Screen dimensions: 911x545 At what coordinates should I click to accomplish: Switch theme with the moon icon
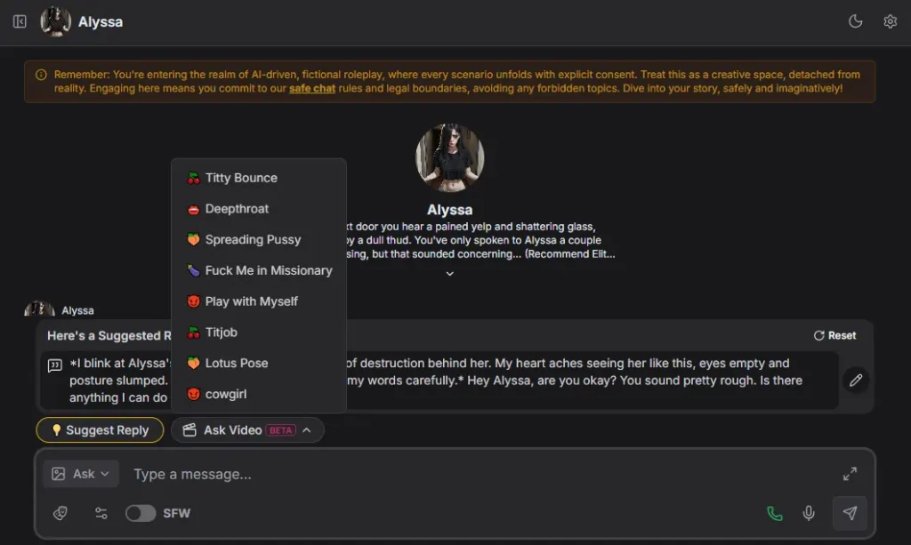(855, 21)
